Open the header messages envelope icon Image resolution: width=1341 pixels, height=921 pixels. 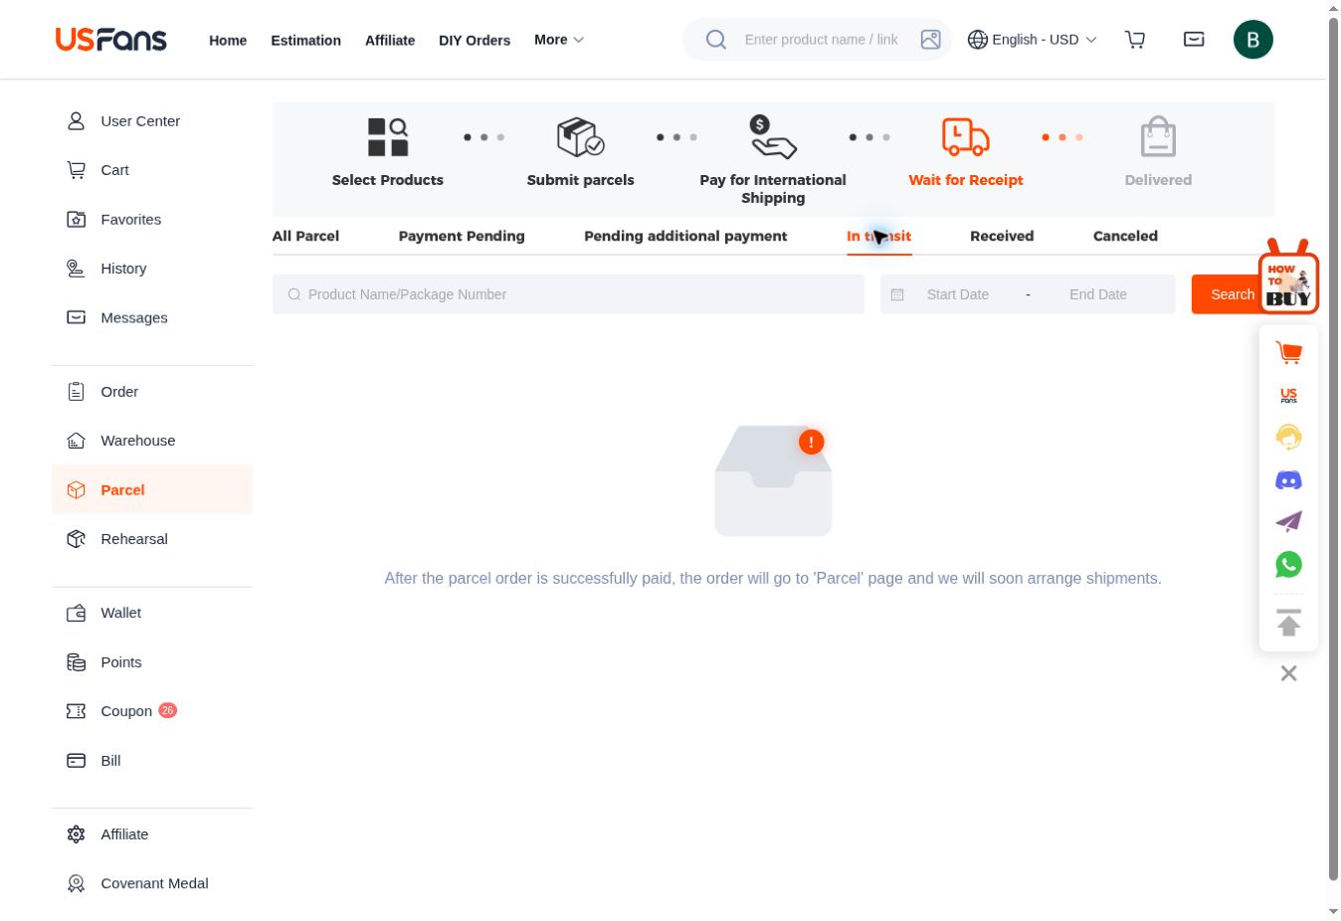(1194, 40)
